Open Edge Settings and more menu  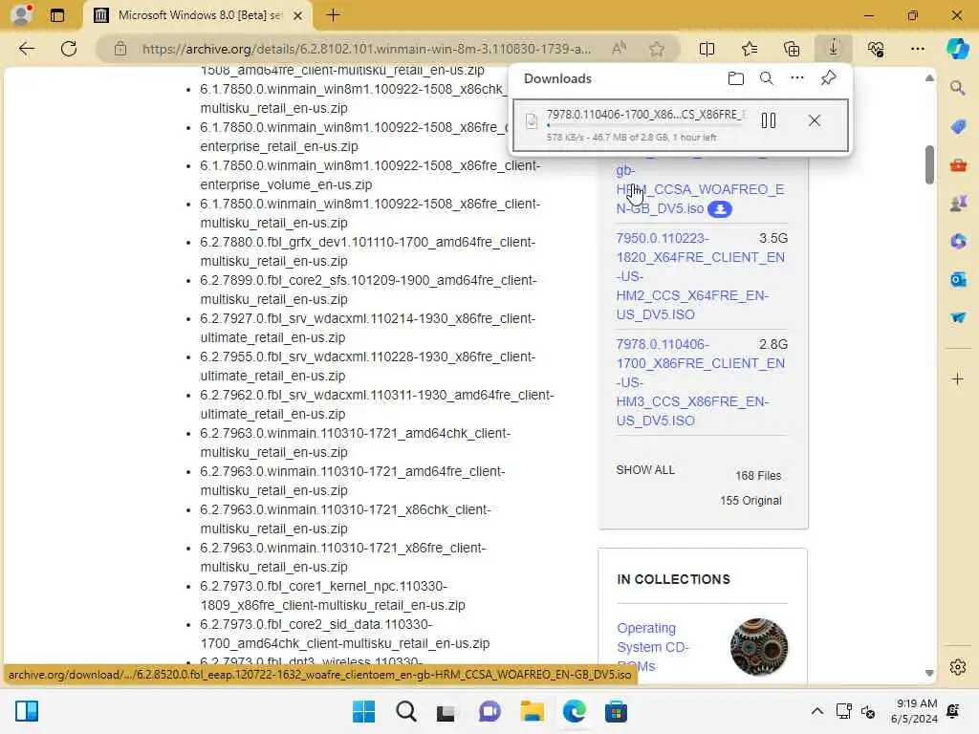pyautogui.click(x=917, y=49)
